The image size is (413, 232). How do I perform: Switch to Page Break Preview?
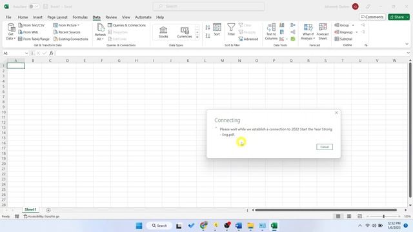360,217
